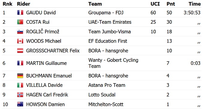Open rider page for MARTIN Guillaume

[x=46, y=63]
